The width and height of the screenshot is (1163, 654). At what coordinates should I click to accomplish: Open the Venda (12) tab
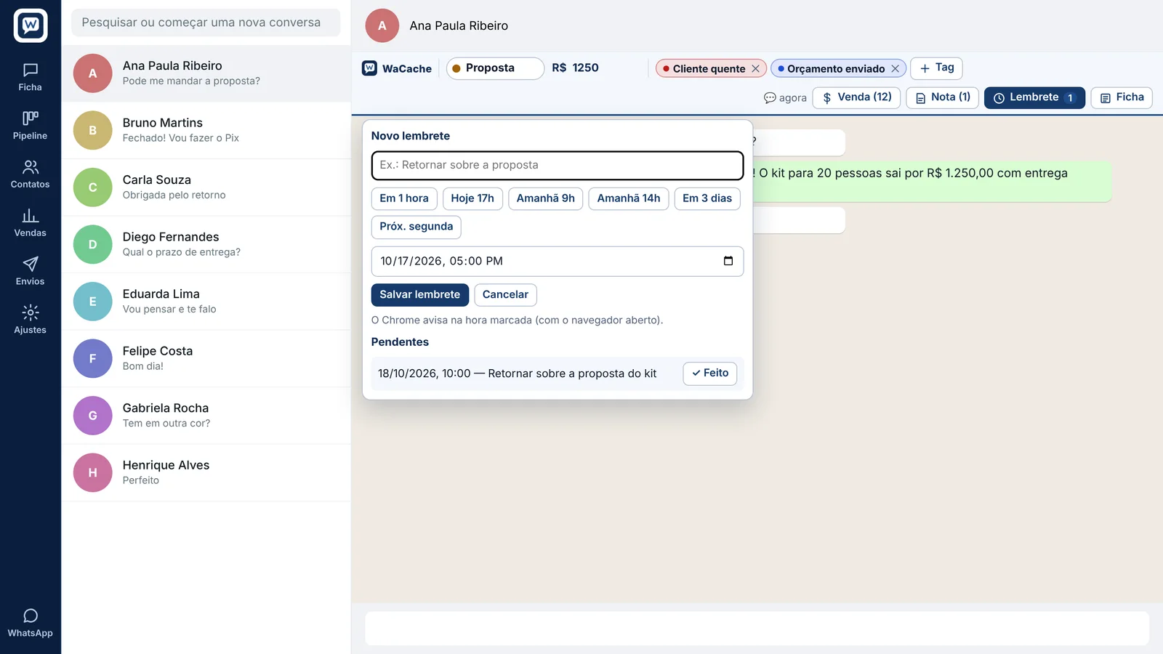[857, 97]
